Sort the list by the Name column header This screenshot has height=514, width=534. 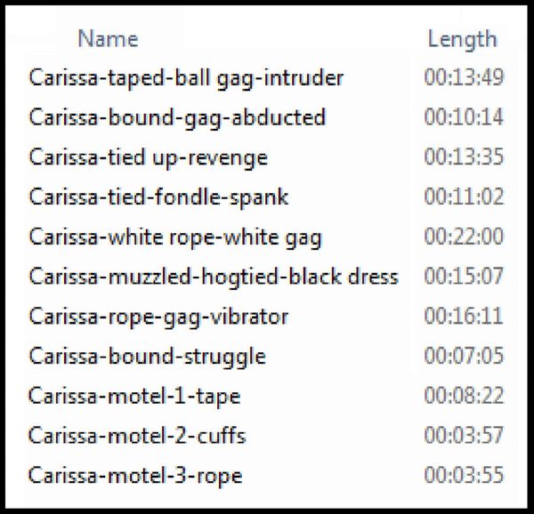click(108, 38)
